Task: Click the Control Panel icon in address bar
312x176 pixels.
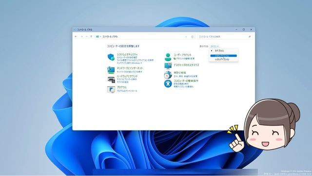Action: click(x=97, y=37)
